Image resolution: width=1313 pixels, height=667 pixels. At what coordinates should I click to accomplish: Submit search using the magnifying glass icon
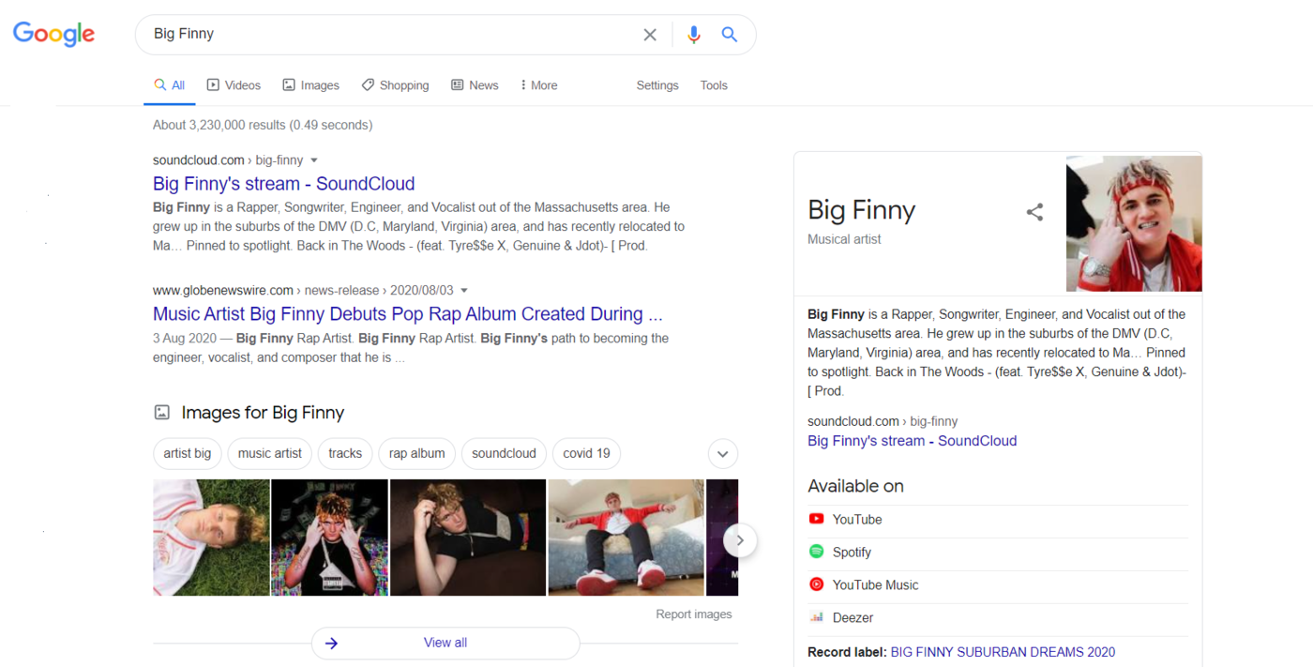[729, 35]
